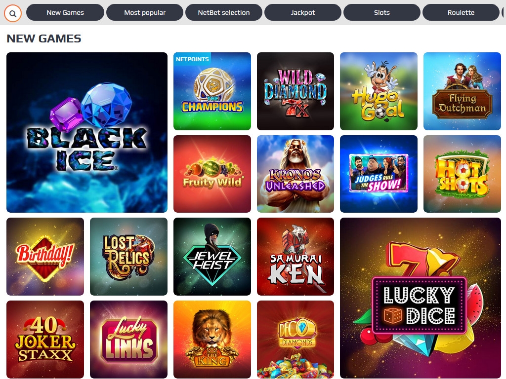Open The Champions game tile
506x379 pixels.
pos(212,91)
